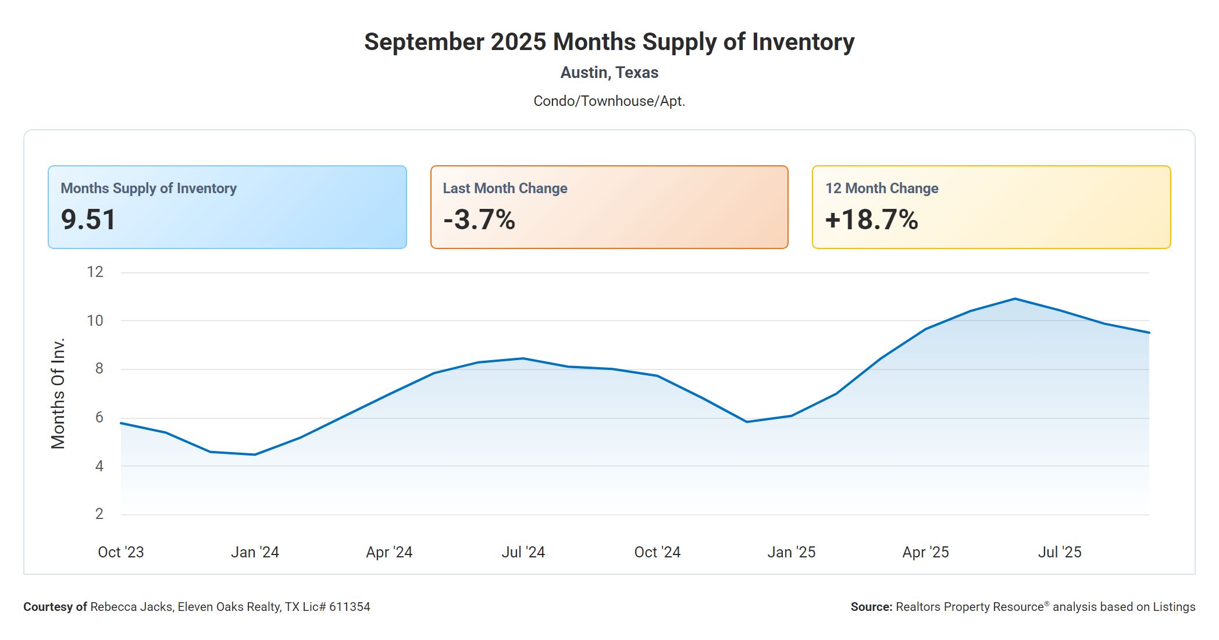Click the 12 Month Change card
The width and height of the screenshot is (1219, 640).
click(x=991, y=207)
